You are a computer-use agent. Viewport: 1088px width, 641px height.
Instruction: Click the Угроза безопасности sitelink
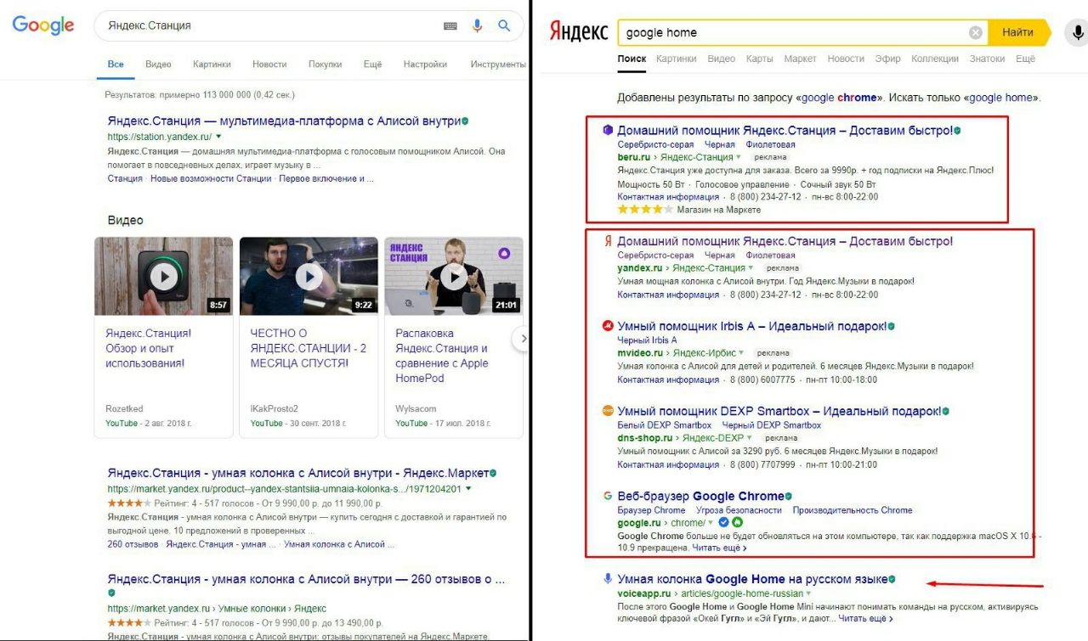[x=739, y=510]
